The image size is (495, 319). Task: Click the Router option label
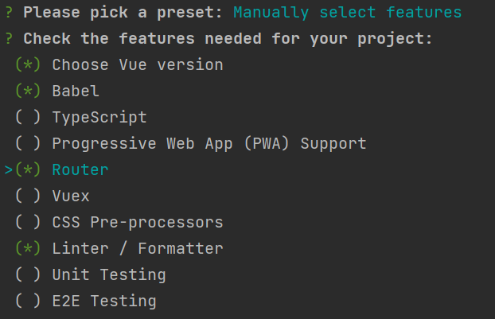(80, 170)
